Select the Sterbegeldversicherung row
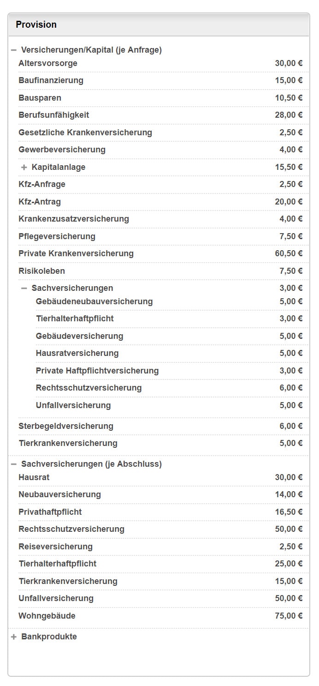The width and height of the screenshot is (319, 686). (x=66, y=426)
